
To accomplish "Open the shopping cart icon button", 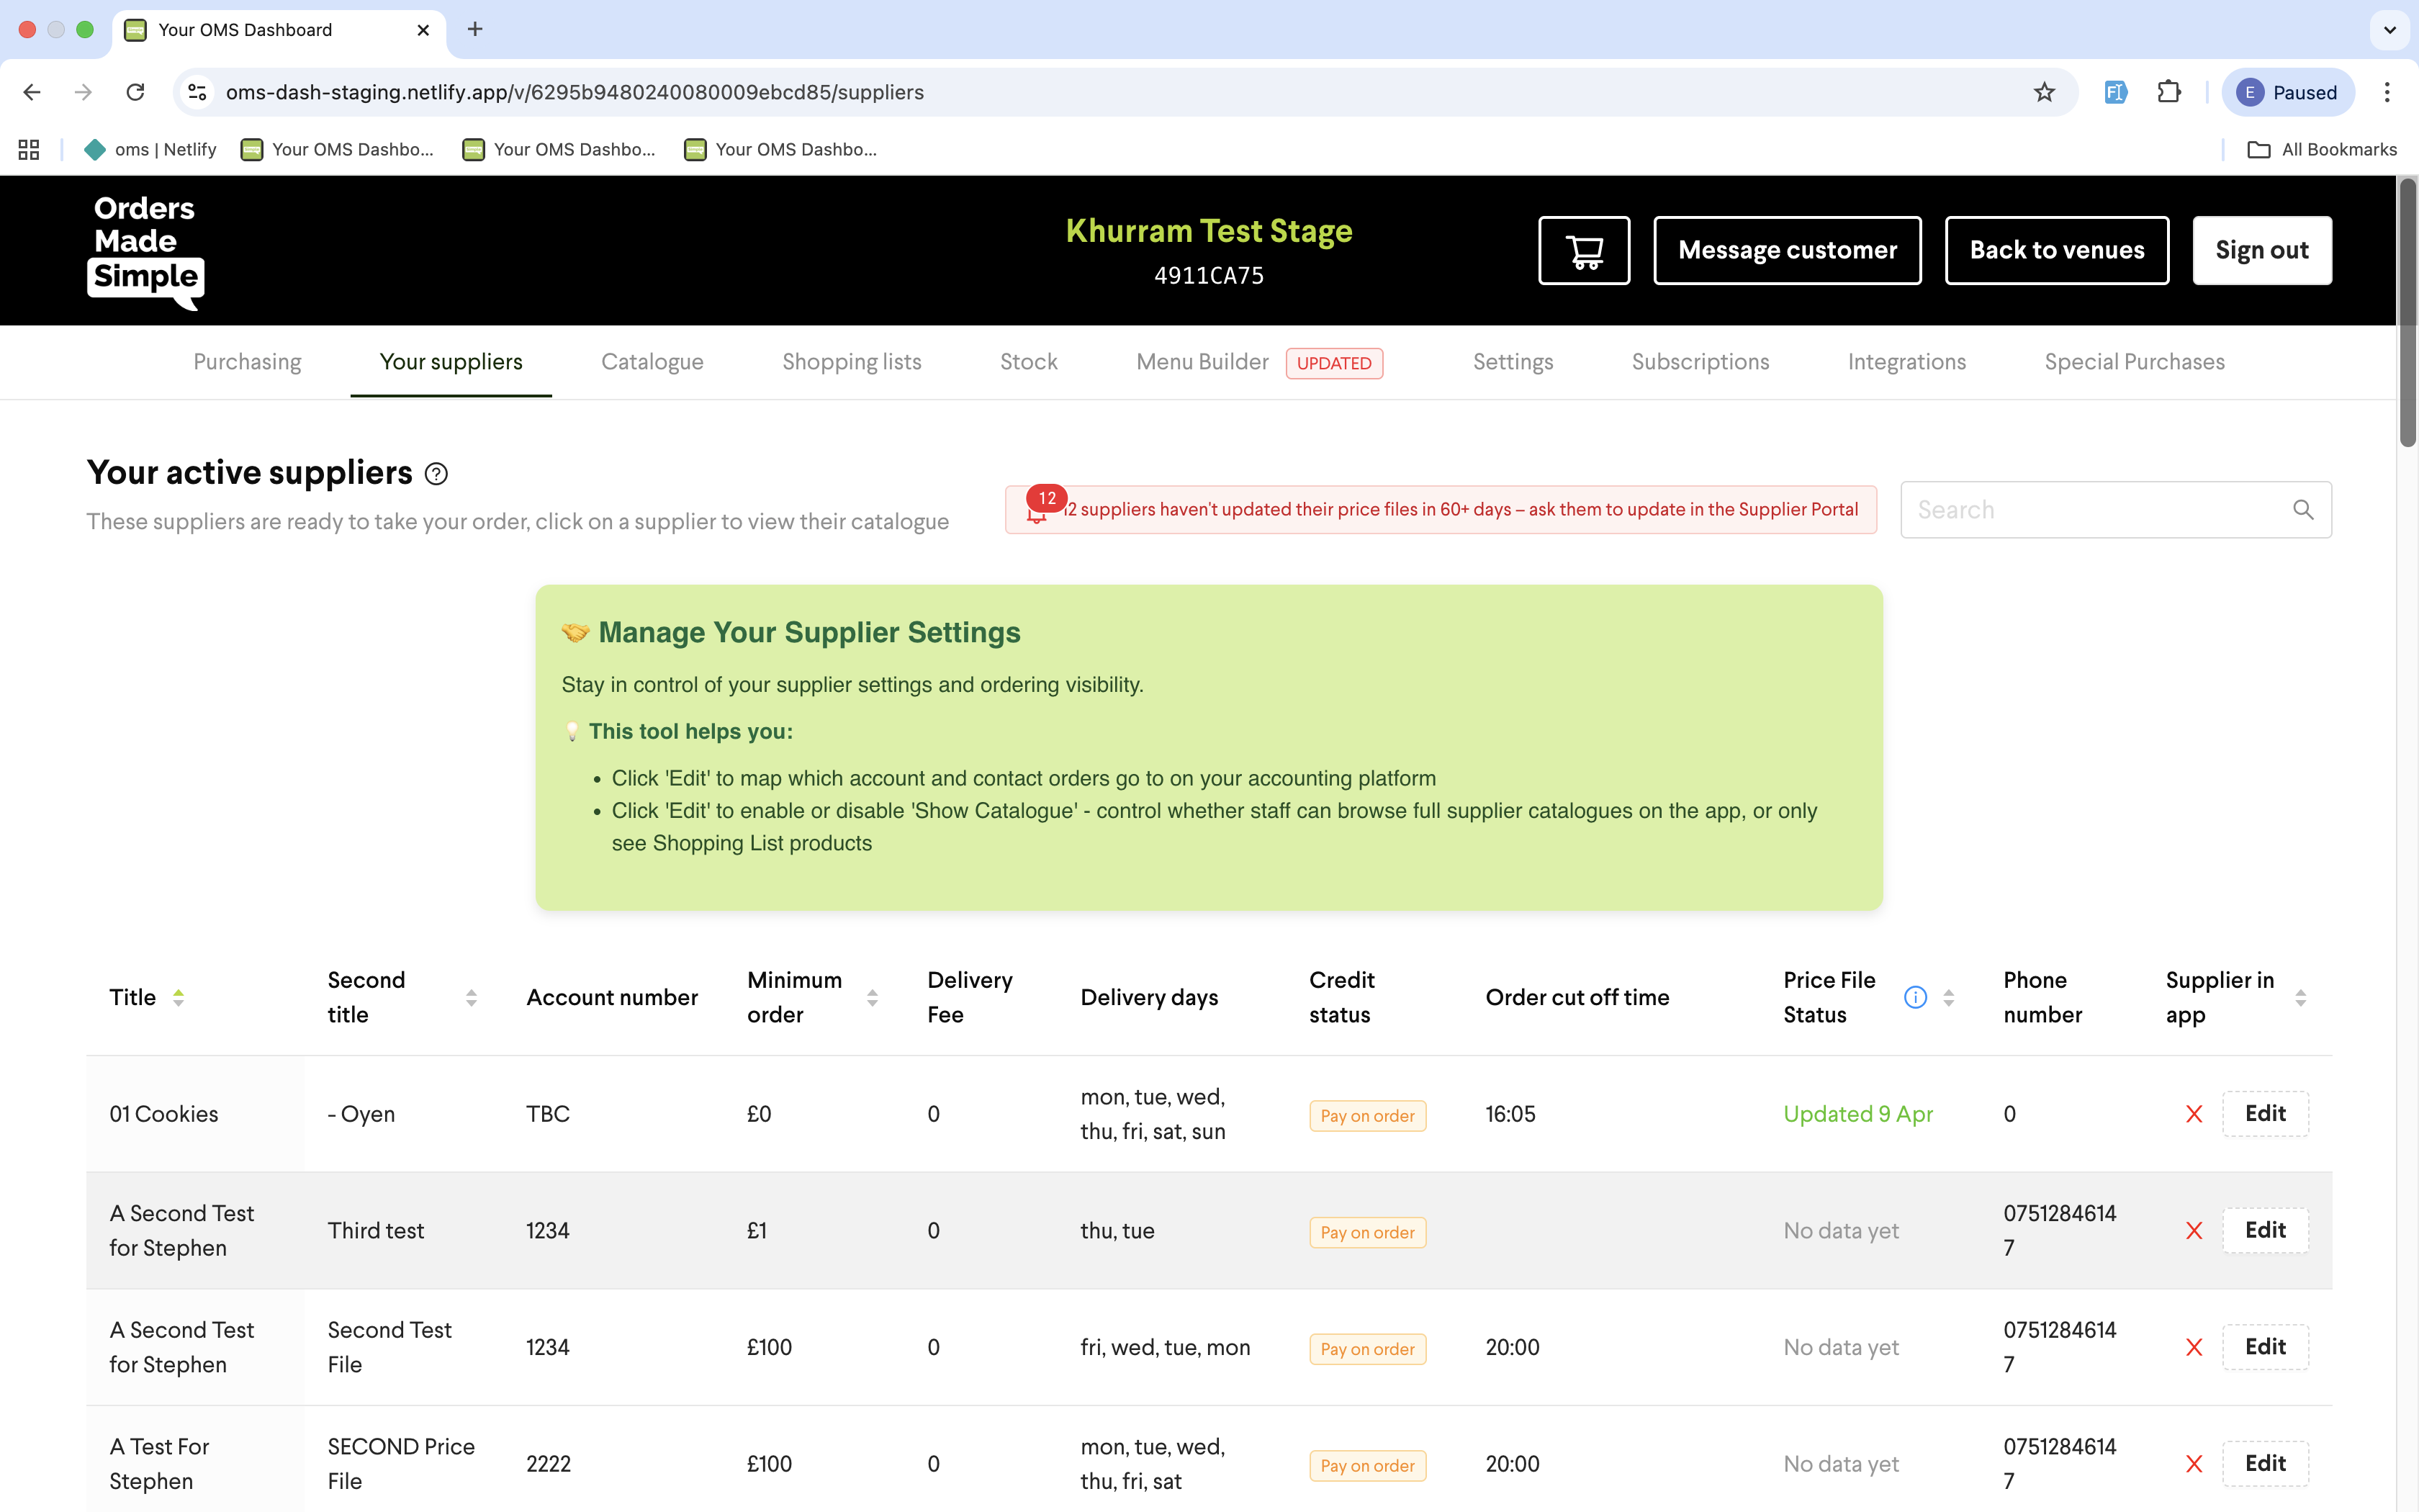I will [x=1583, y=250].
